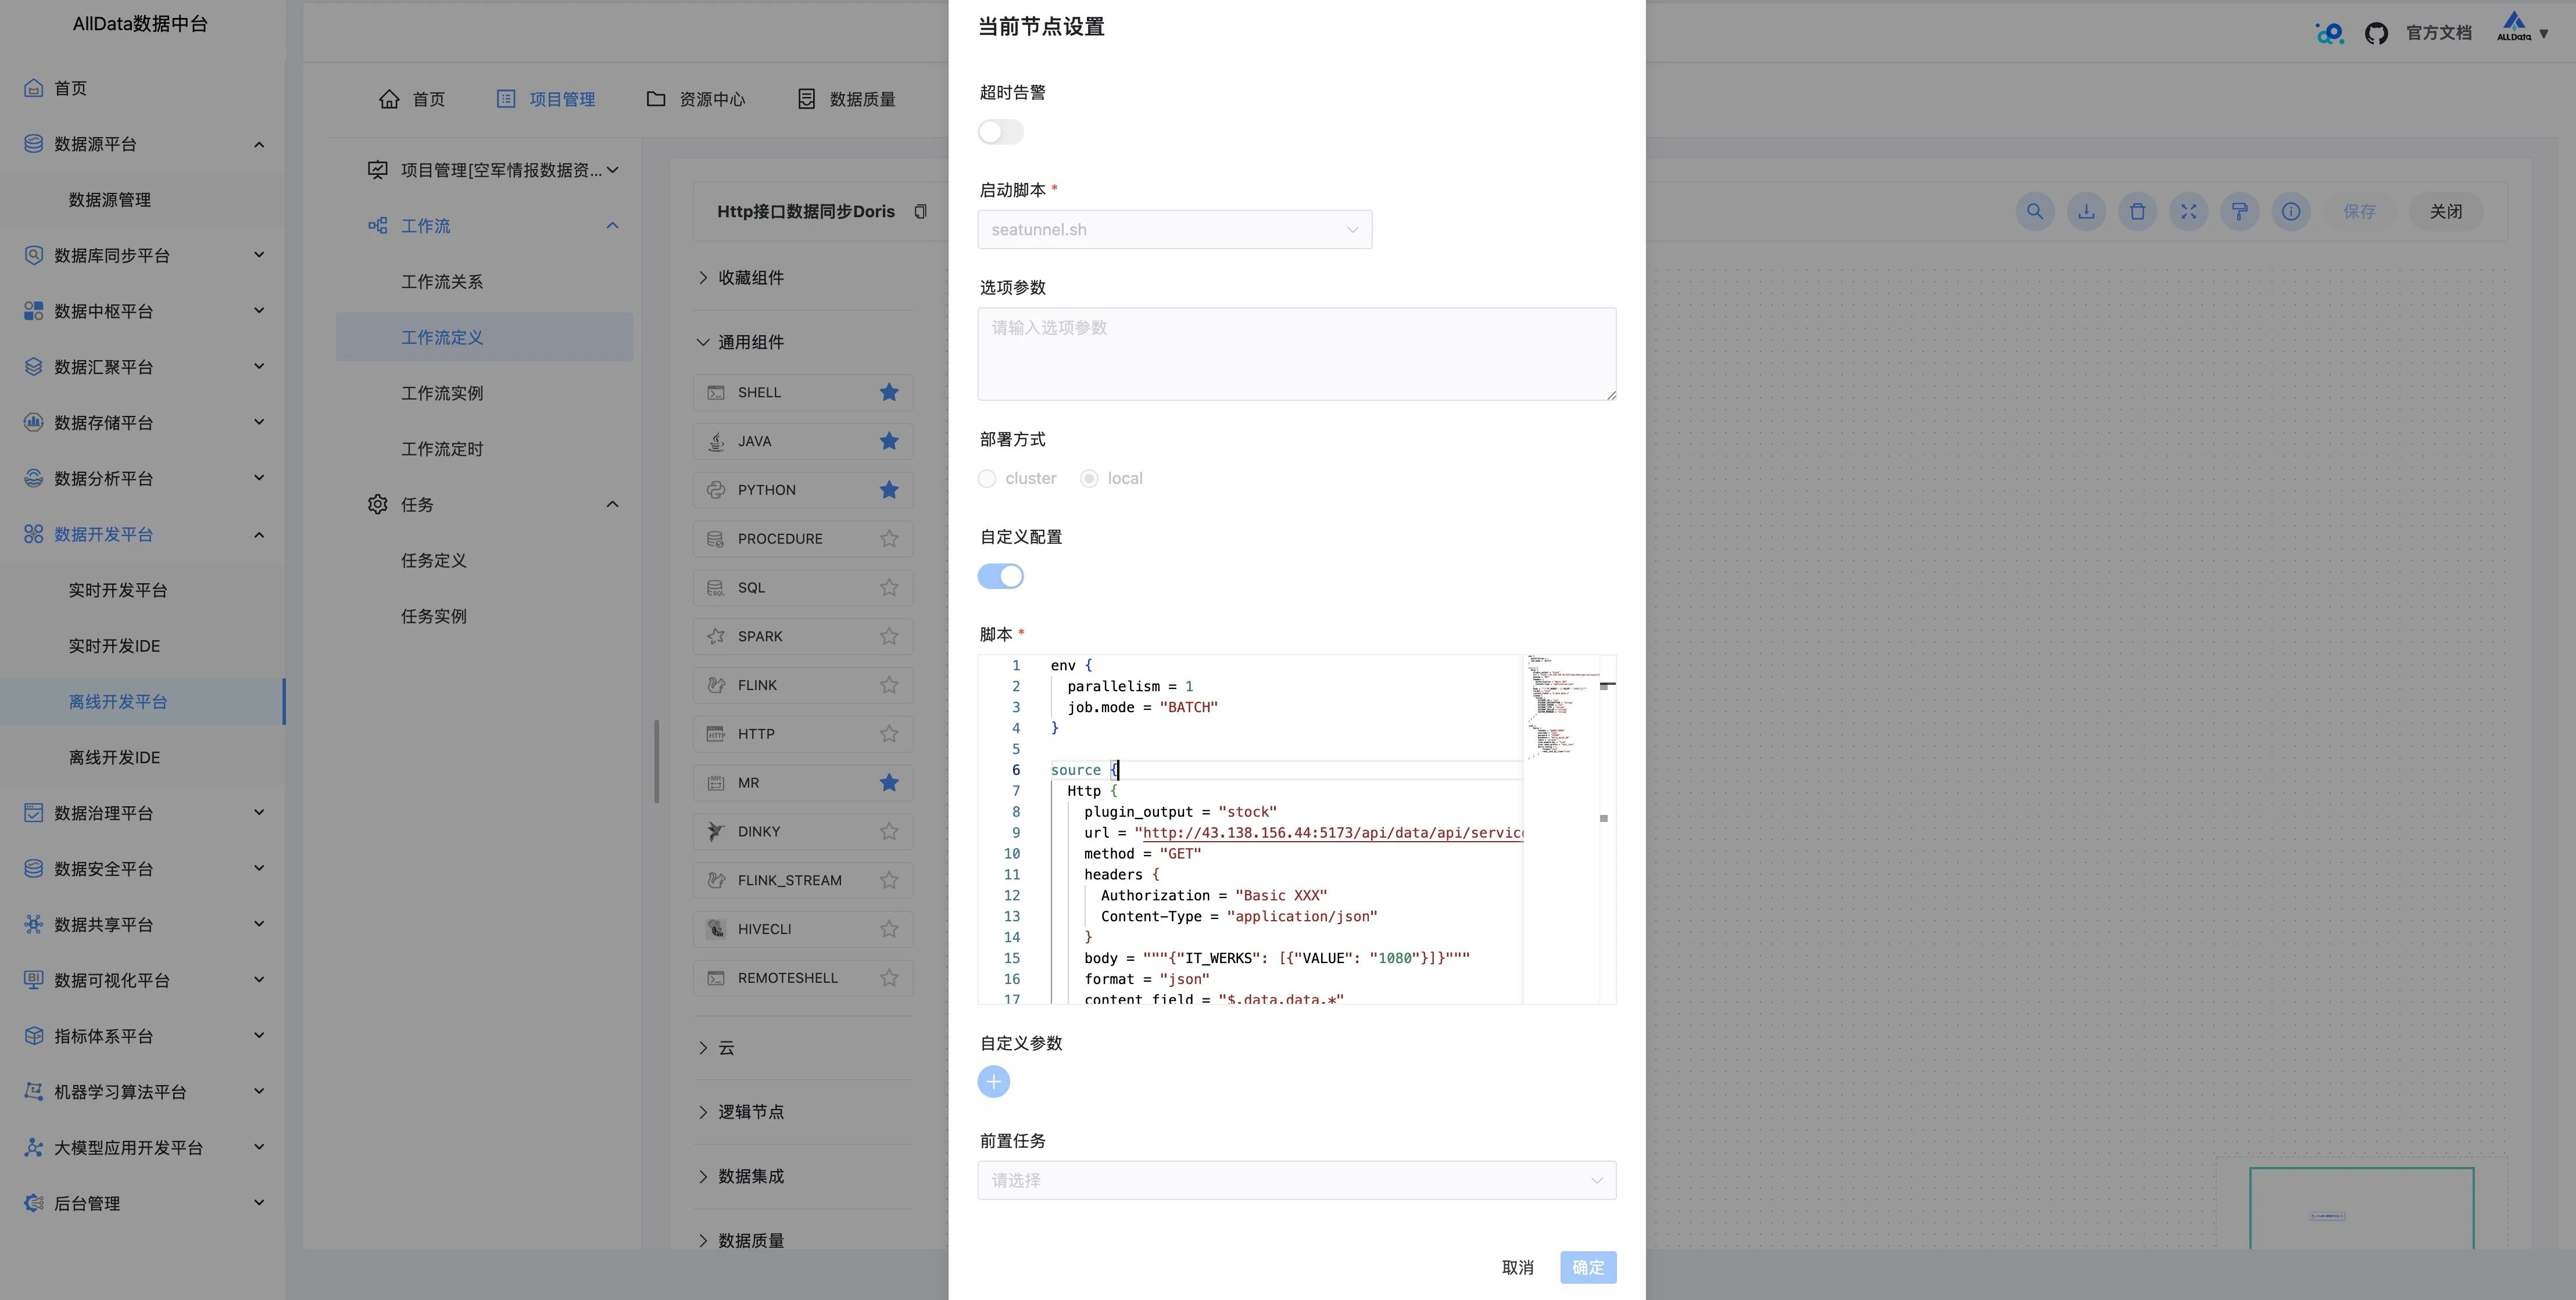Select the cluster deployment radio option
This screenshot has width=2576, height=1300.
click(987, 479)
